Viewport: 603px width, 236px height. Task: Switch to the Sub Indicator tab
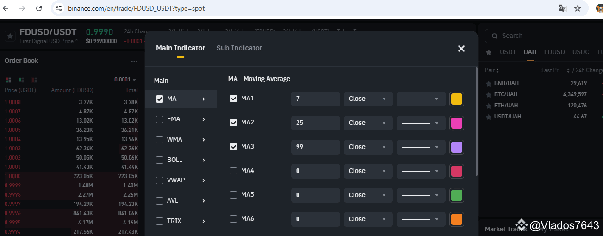coord(239,48)
